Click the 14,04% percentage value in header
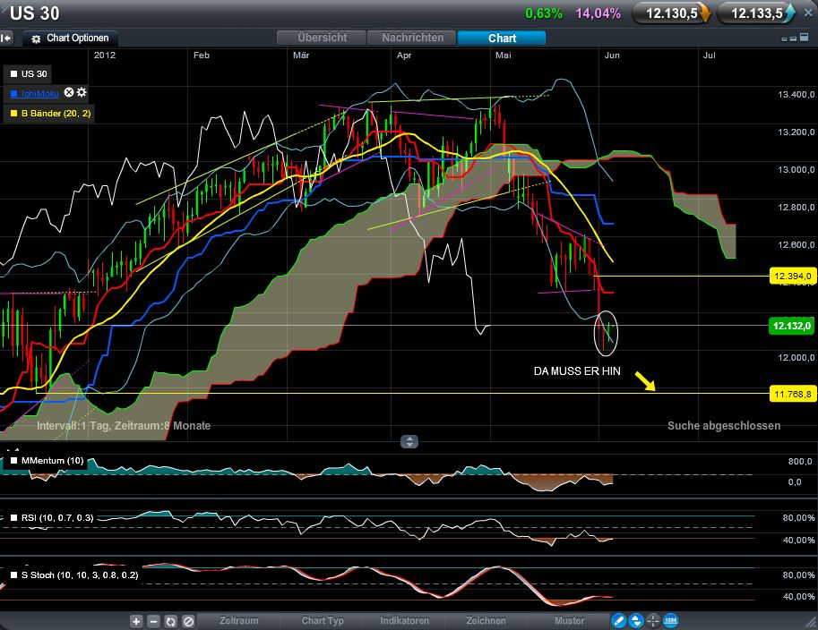This screenshot has width=818, height=630. tap(598, 13)
